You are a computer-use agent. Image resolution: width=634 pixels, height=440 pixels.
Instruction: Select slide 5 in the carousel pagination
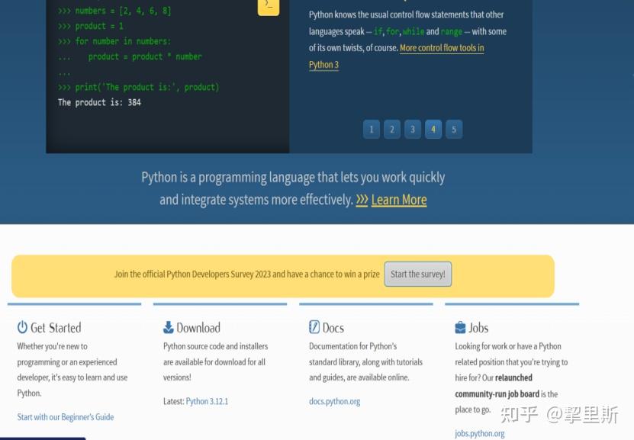[x=454, y=129]
